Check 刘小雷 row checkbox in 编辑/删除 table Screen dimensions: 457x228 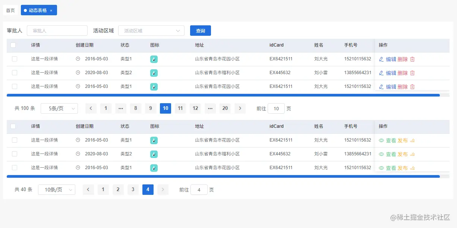click(15, 73)
